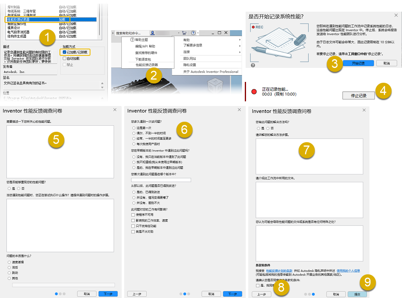The image size is (402, 298).
Task: Select 是 radio under 您是否能够重现您的性能问题
Action: [9, 188]
